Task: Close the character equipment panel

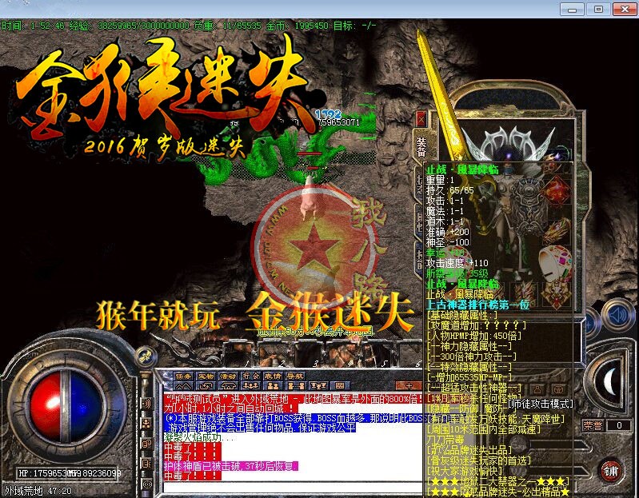Action: 421,119
